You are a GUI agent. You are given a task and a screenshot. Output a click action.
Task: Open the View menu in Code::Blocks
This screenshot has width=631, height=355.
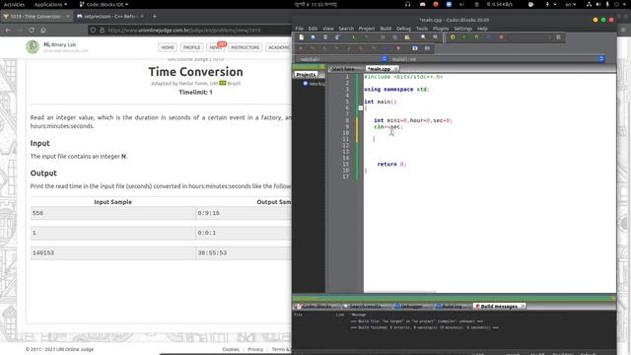point(328,29)
